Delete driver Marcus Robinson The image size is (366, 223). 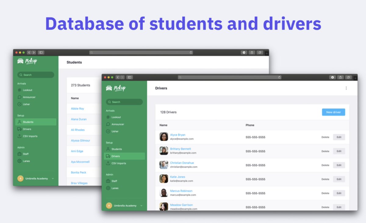point(325,193)
